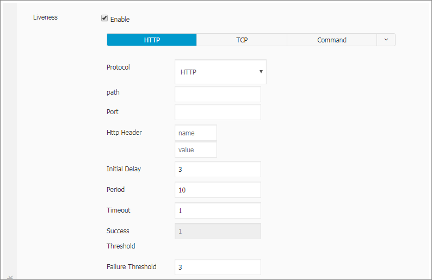Click the path label
The image size is (432, 280).
[113, 92]
